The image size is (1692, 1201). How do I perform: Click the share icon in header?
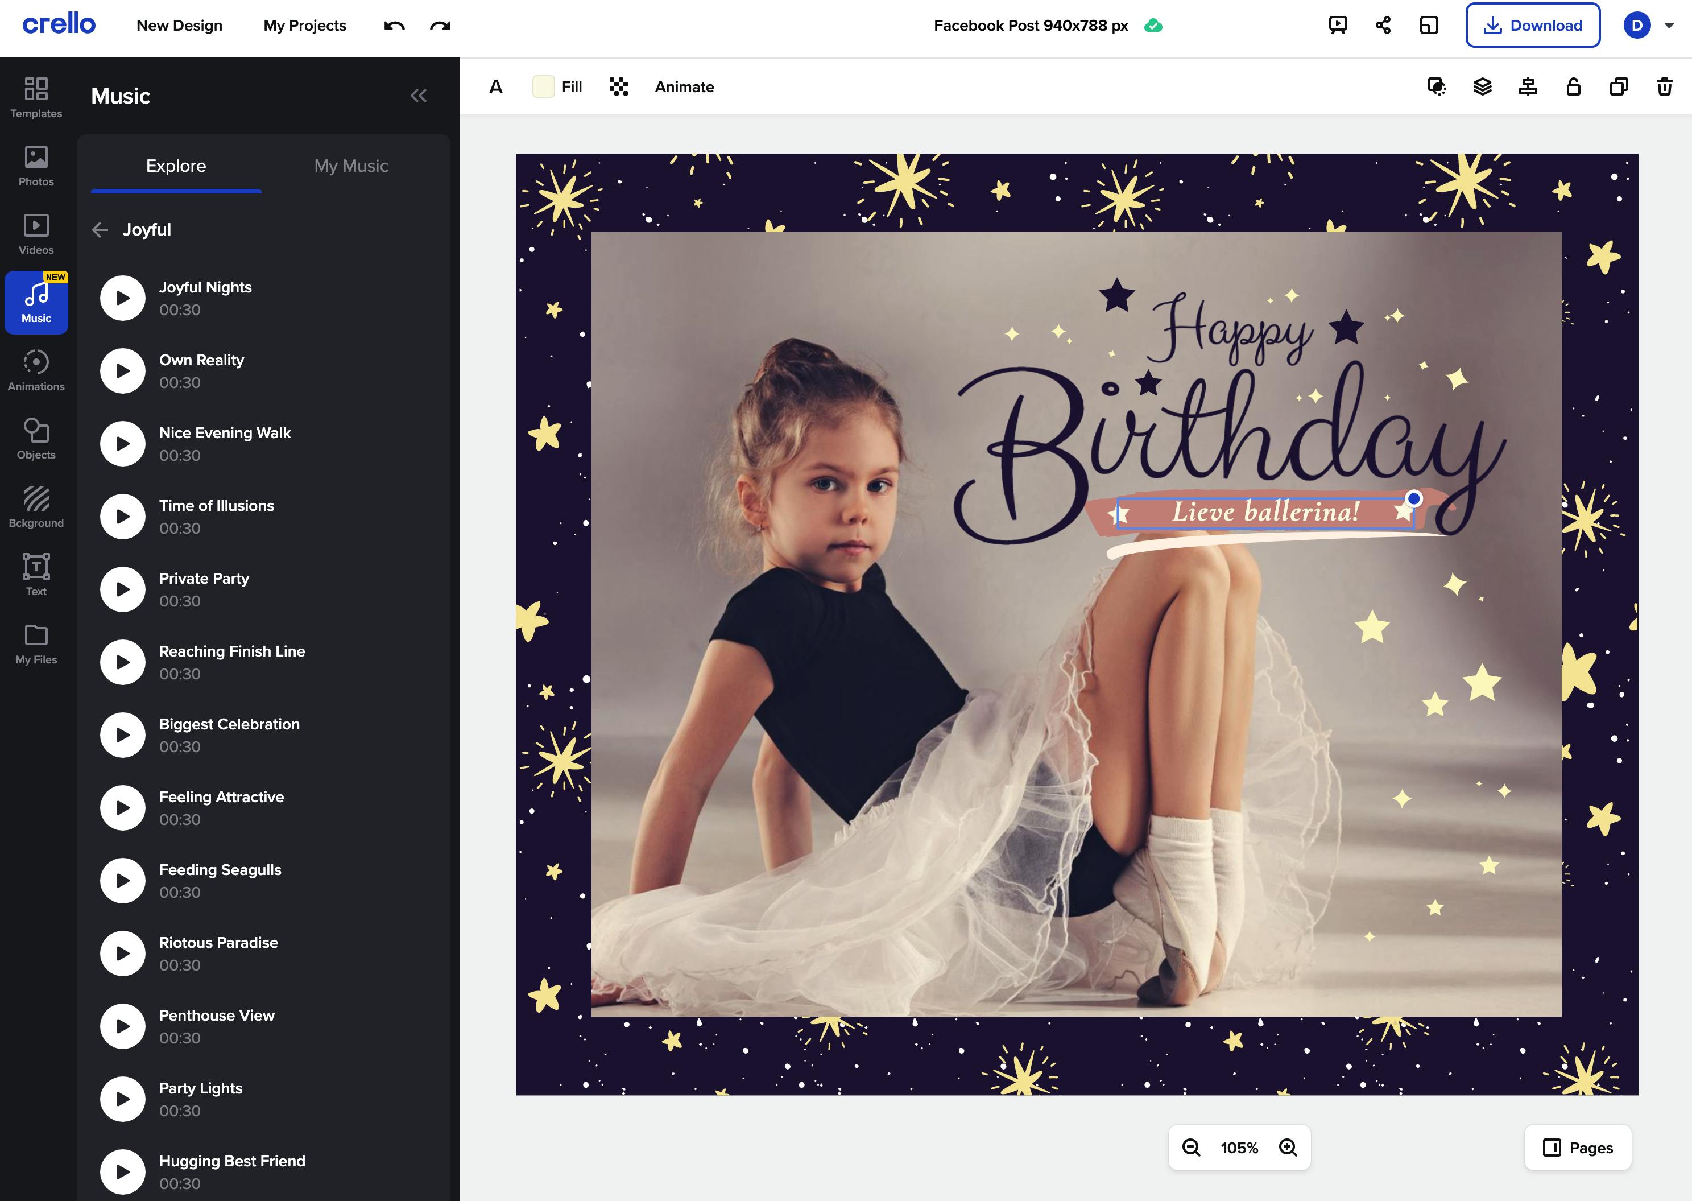[1383, 26]
